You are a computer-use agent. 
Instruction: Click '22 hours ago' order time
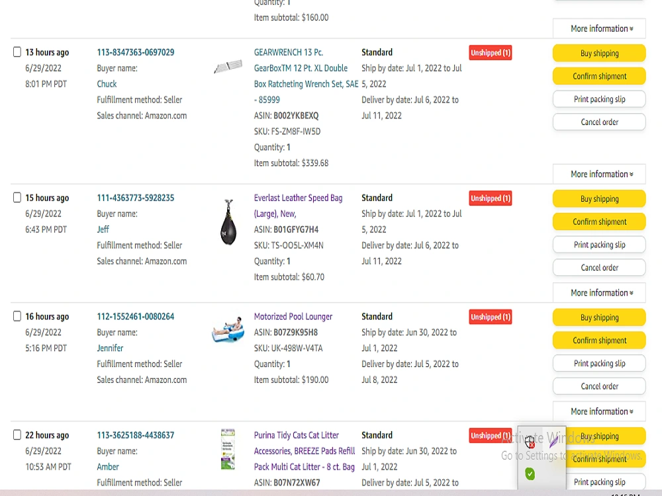[47, 435]
